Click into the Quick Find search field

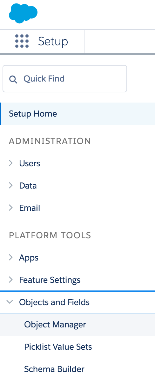tap(64, 79)
